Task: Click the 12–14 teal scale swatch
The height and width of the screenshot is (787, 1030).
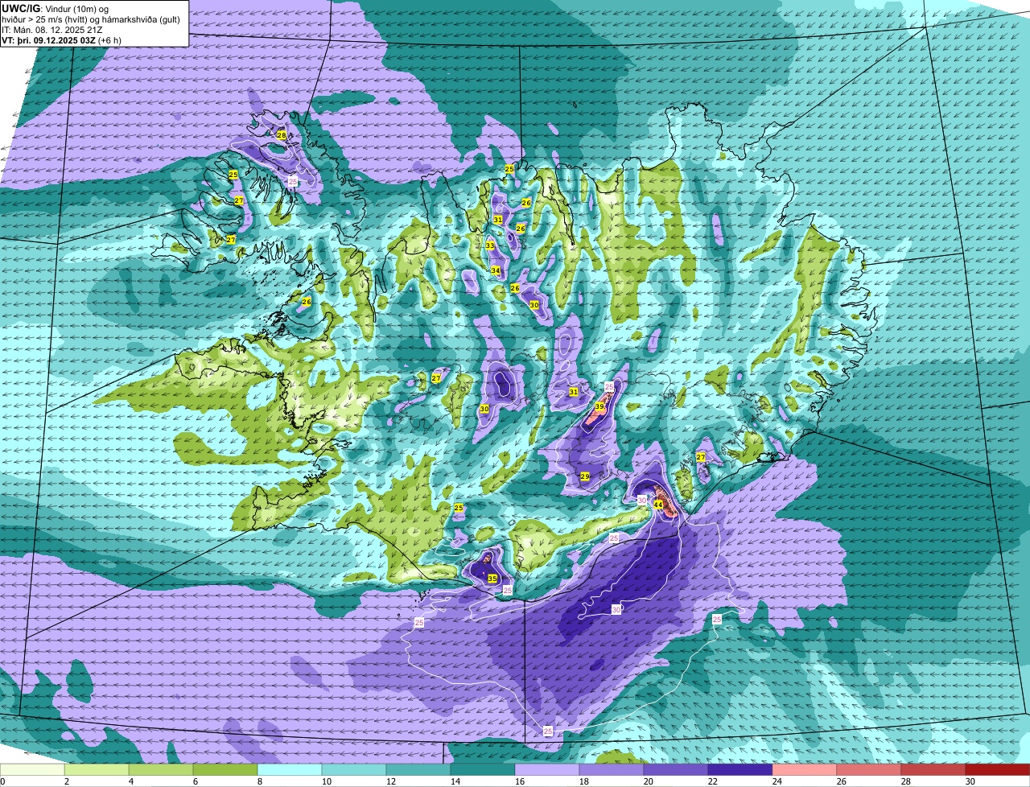Action: tap(418, 770)
